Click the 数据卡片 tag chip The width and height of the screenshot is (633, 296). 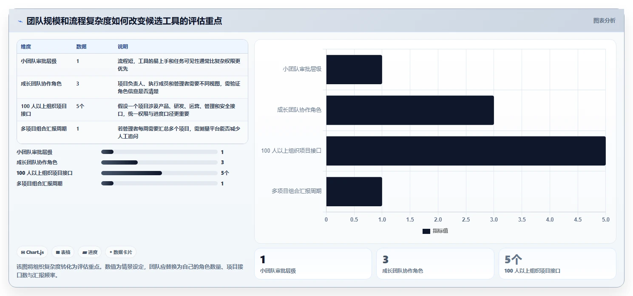coord(121,252)
